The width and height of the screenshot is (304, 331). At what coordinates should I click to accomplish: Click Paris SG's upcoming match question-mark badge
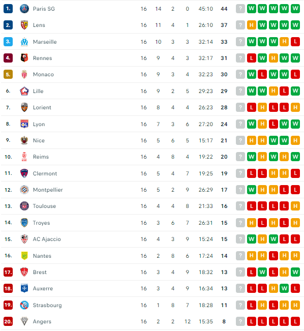[x=240, y=9]
